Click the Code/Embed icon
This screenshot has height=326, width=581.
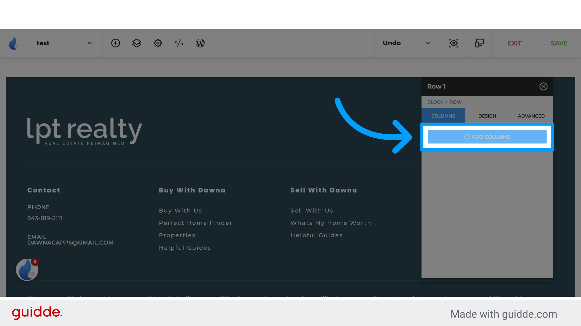coord(179,43)
